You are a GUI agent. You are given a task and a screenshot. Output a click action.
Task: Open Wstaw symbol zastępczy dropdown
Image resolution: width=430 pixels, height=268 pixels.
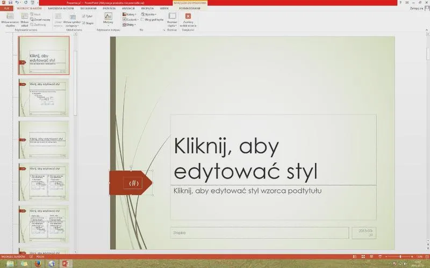(72, 20)
